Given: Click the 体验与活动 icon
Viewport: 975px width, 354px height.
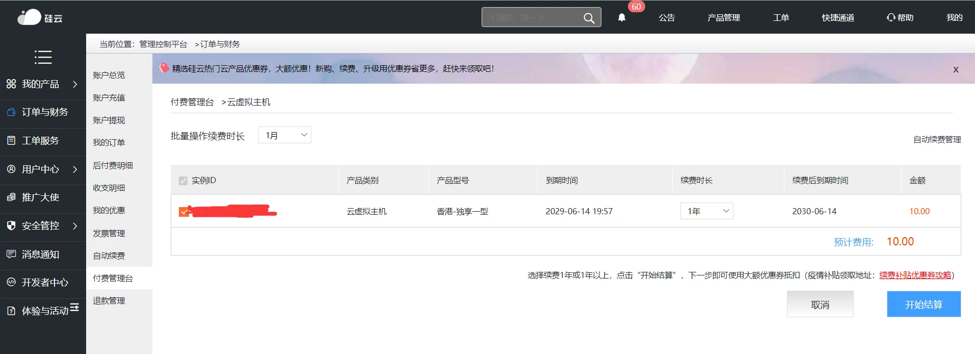Looking at the screenshot, I should click(11, 311).
